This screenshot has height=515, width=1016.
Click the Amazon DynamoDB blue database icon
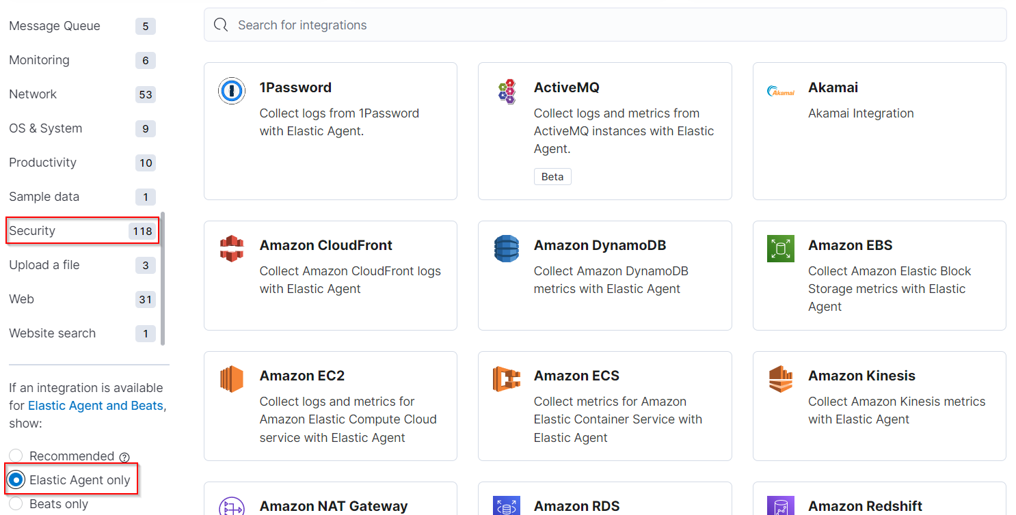point(507,248)
